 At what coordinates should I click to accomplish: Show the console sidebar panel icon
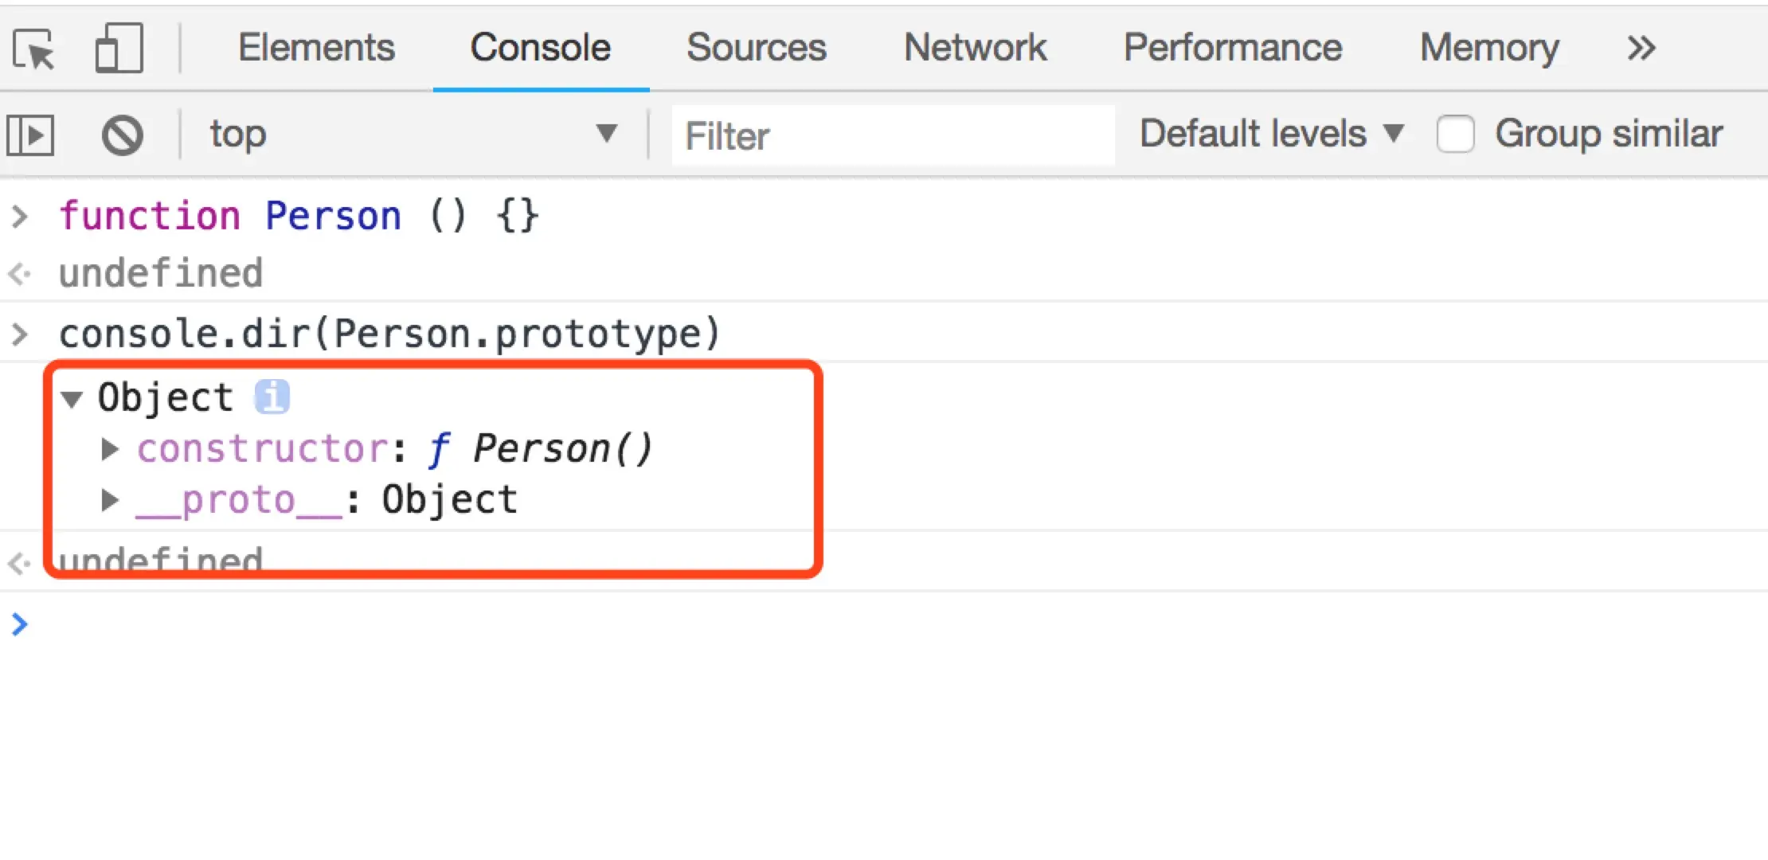[x=30, y=135]
